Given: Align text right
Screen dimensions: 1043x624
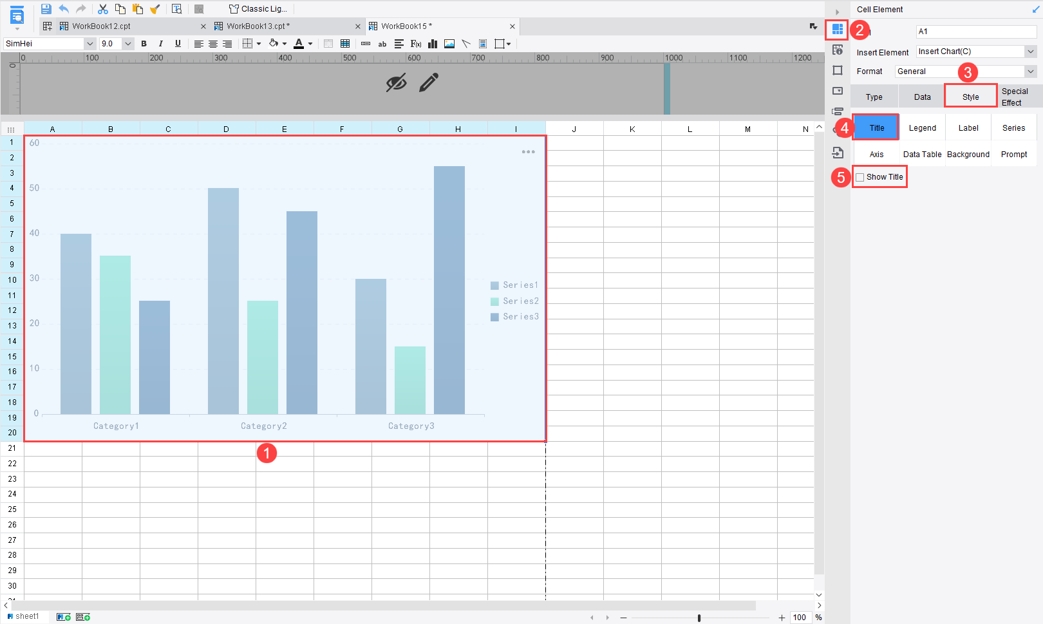Looking at the screenshot, I should click(x=227, y=44).
